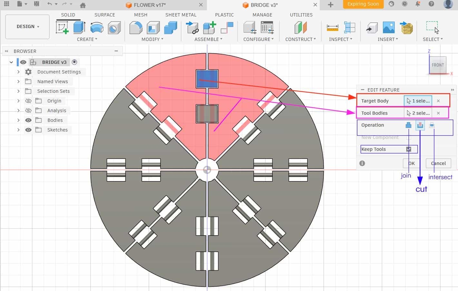Select the Create Sketch tool
Screen dimensions: 458x291
pos(62,28)
